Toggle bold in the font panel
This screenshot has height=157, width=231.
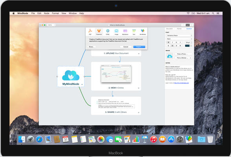(168, 42)
